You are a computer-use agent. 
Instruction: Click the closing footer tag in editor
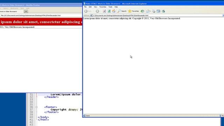coord(51,112)
